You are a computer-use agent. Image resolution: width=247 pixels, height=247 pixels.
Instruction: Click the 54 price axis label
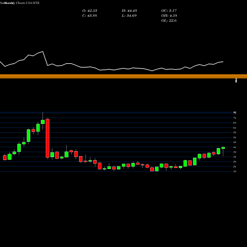coord(235,137)
